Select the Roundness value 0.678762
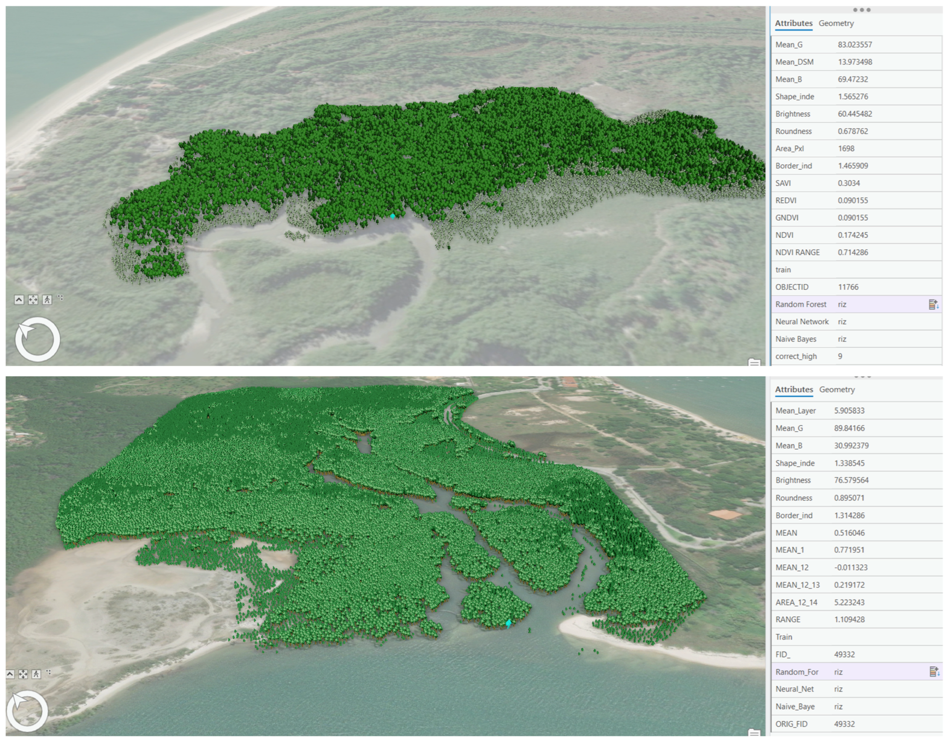Viewport: 949px width, 742px height. pos(853,131)
